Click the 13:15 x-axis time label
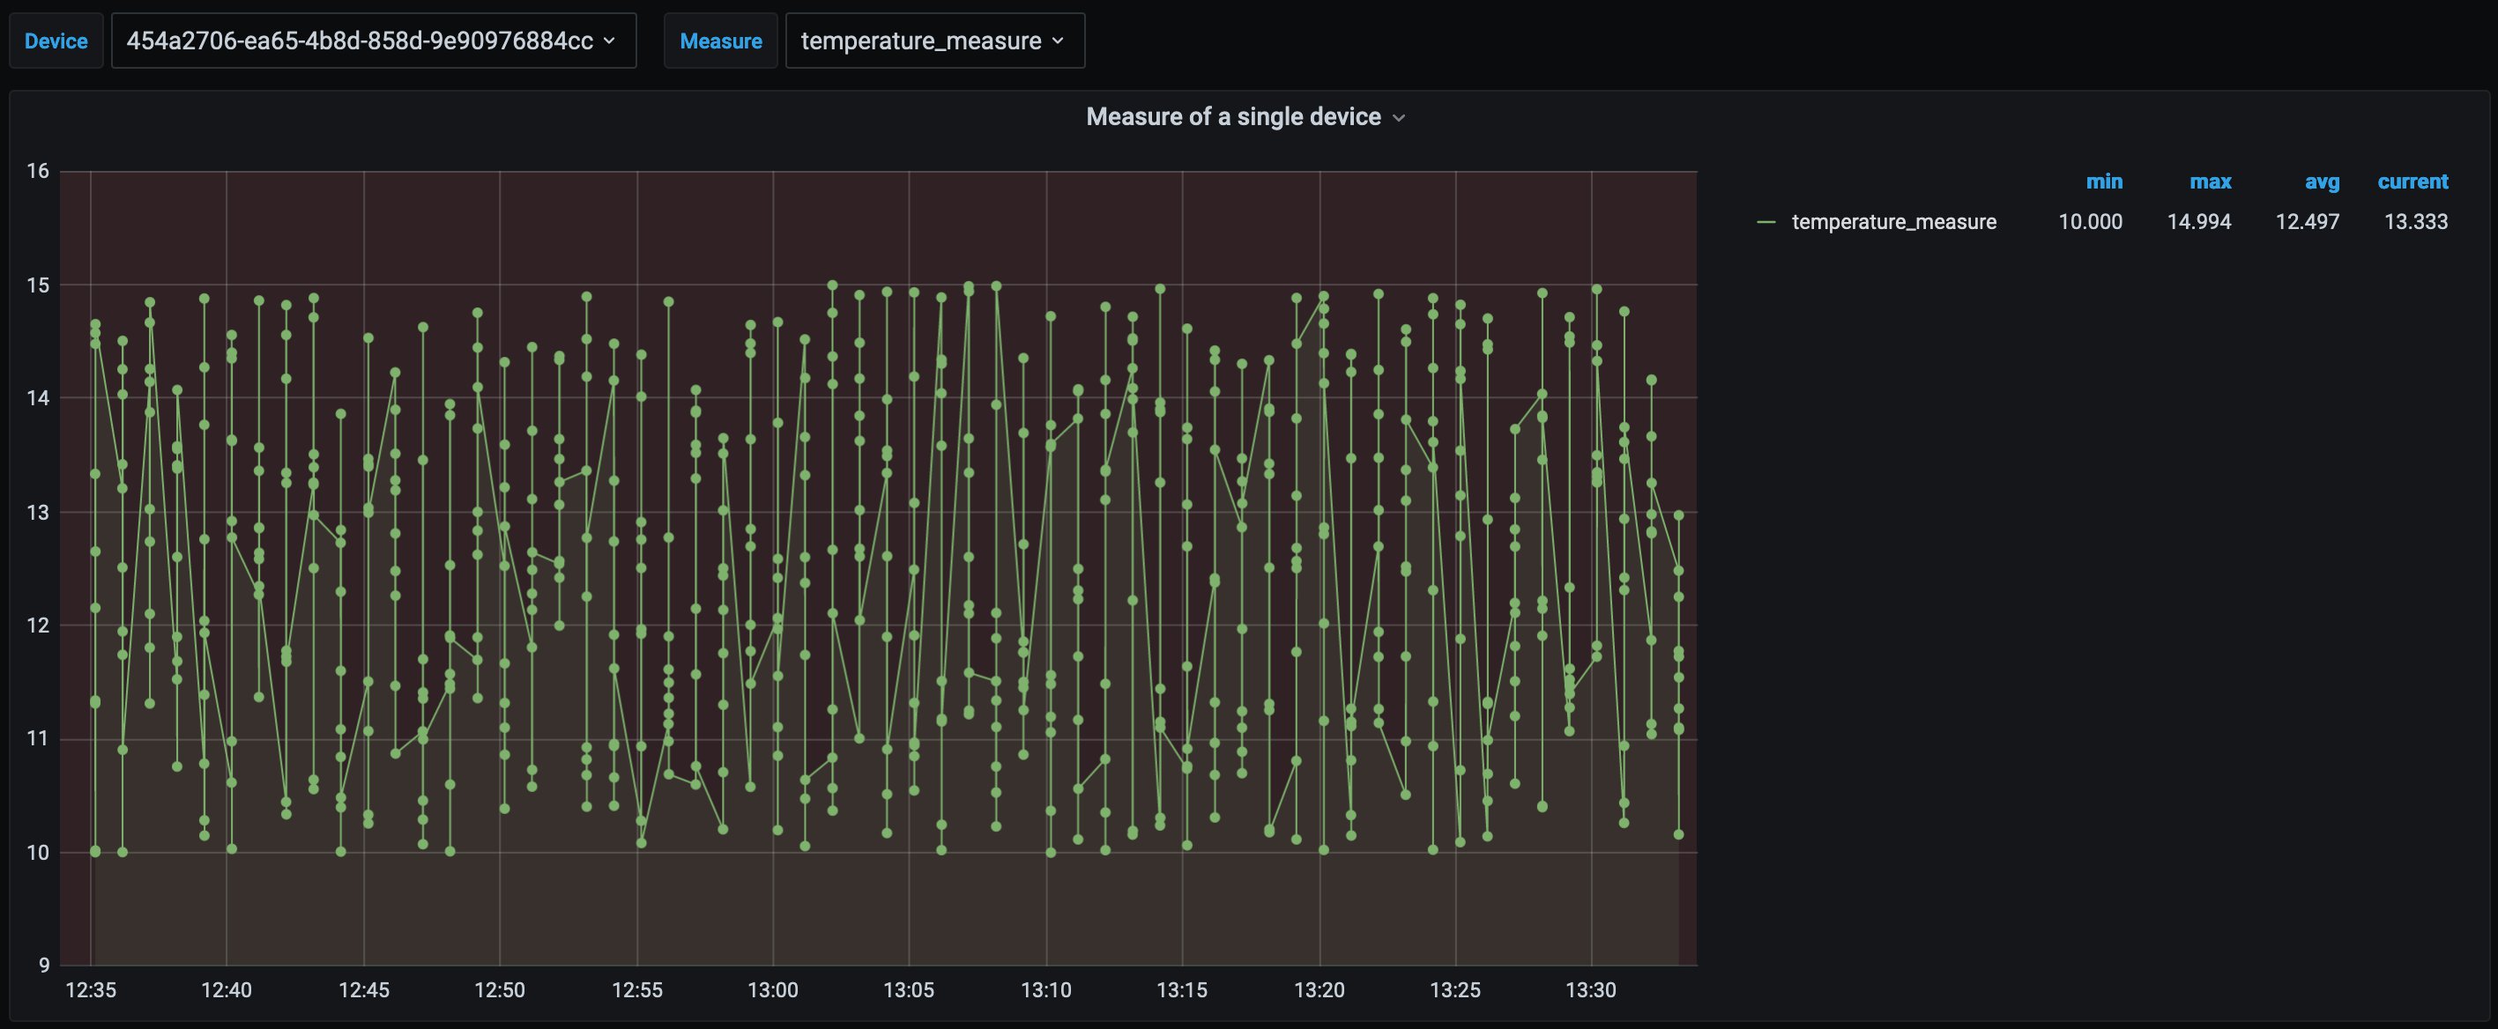This screenshot has width=2498, height=1029. 1182,990
